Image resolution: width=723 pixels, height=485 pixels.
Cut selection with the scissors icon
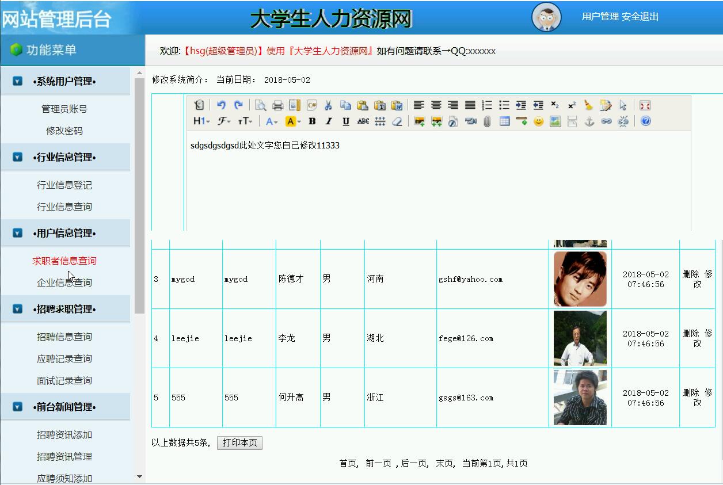pyautogui.click(x=329, y=105)
